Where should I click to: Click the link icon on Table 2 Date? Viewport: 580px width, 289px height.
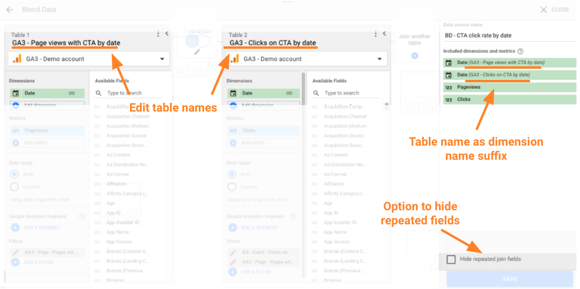(x=289, y=93)
